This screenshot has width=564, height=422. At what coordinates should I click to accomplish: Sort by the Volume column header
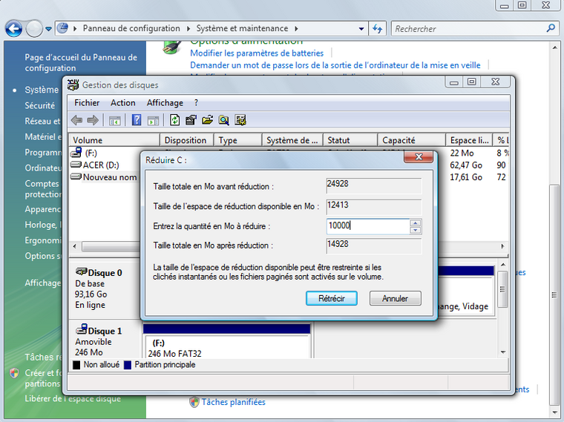tap(114, 140)
